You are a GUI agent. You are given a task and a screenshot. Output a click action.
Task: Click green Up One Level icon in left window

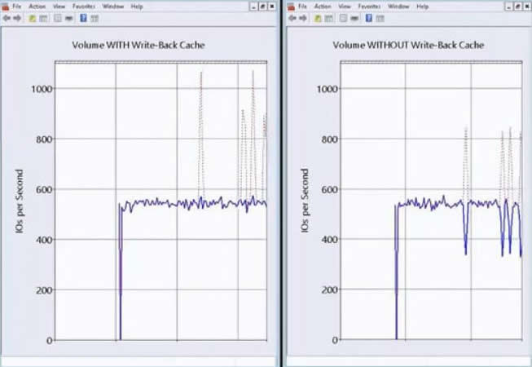coord(33,17)
